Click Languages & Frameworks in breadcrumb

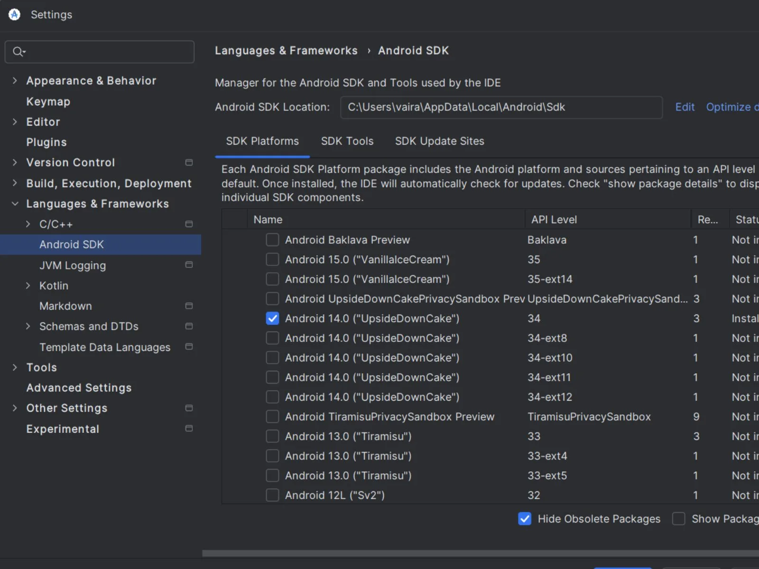[286, 51]
